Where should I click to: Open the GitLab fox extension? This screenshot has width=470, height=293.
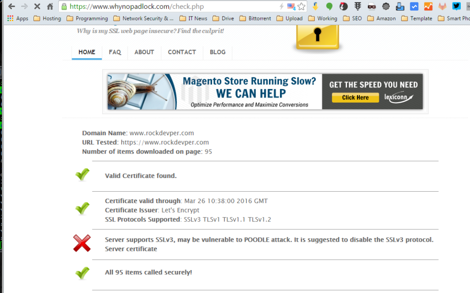442,6
